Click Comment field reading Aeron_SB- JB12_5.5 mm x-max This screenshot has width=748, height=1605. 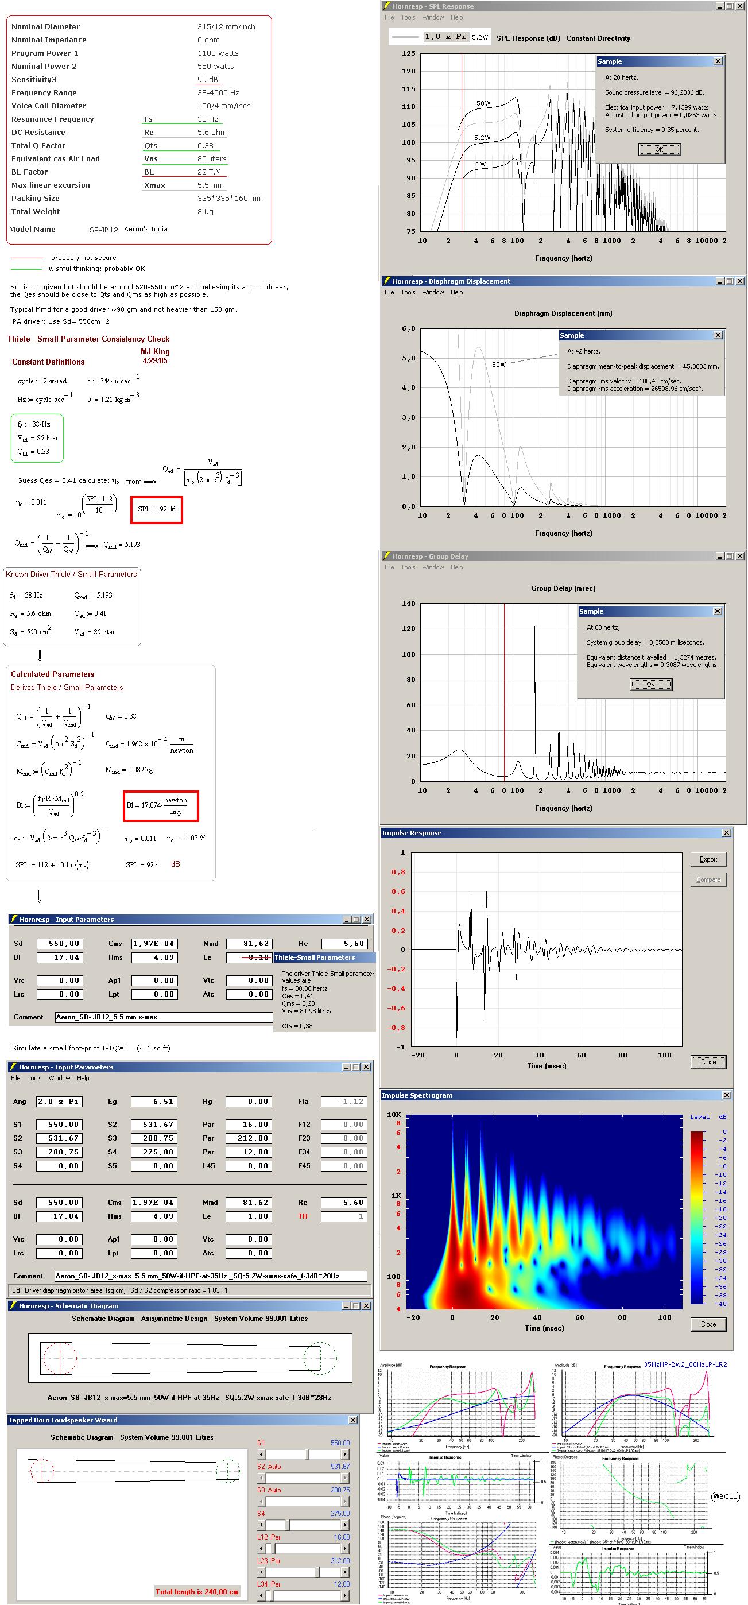pyautogui.click(x=164, y=1017)
